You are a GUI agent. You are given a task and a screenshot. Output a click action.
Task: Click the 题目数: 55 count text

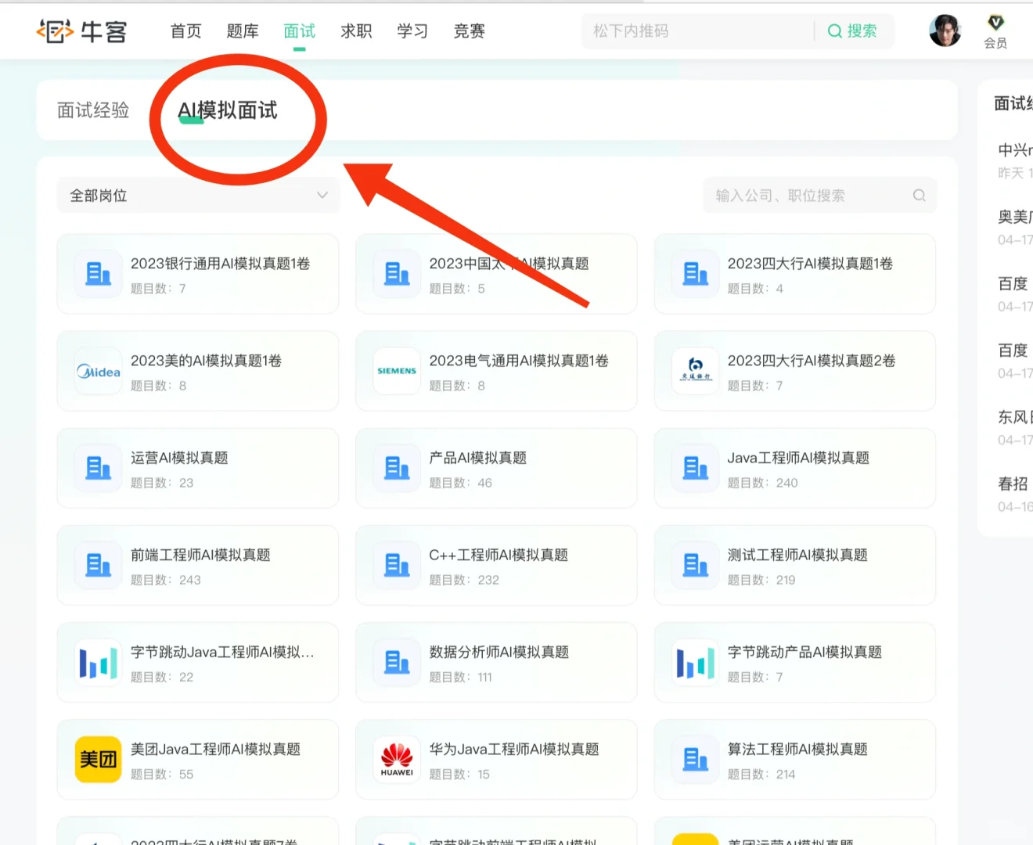162,775
